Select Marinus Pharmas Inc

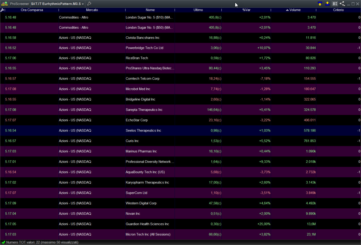click(x=141, y=152)
